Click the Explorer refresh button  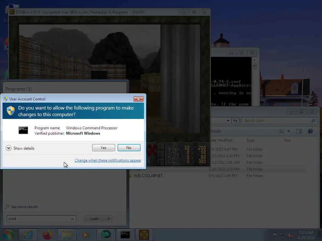click(x=235, y=121)
